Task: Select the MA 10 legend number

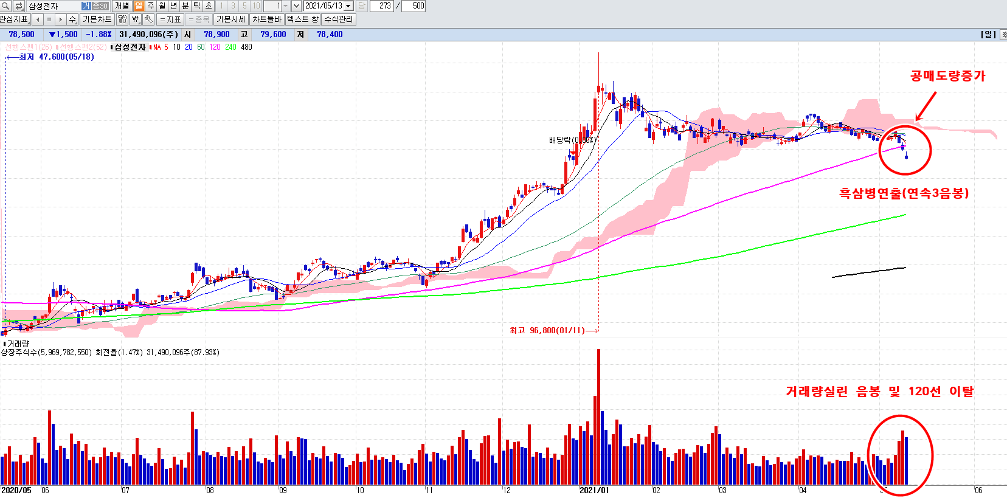Action: click(x=176, y=47)
